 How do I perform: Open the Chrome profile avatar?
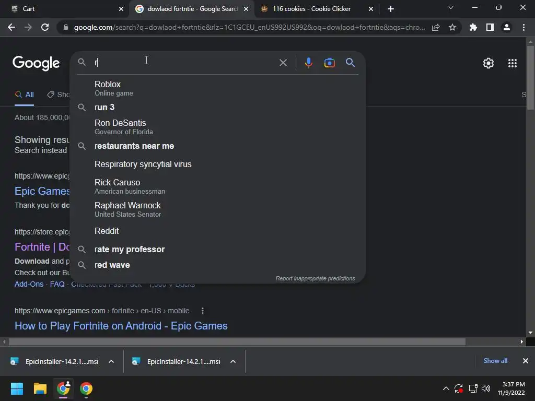(507, 27)
